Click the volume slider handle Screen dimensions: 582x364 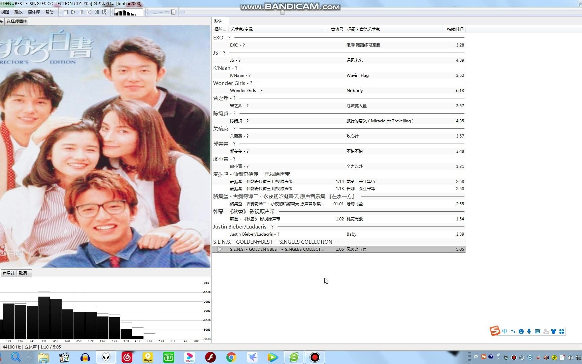[x=173, y=12]
